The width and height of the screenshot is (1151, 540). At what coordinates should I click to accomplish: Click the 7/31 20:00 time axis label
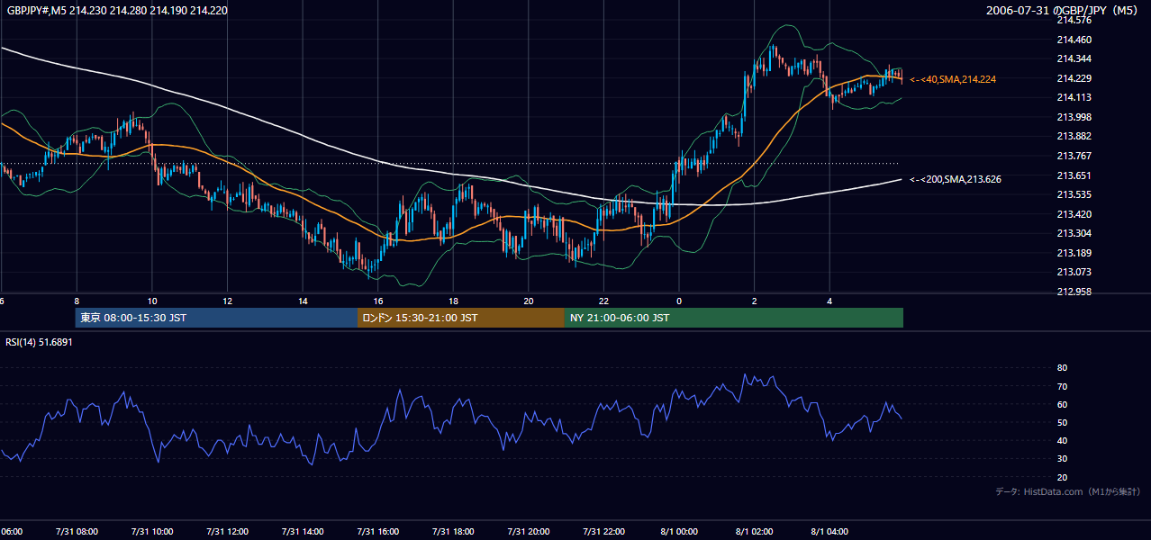tap(529, 531)
